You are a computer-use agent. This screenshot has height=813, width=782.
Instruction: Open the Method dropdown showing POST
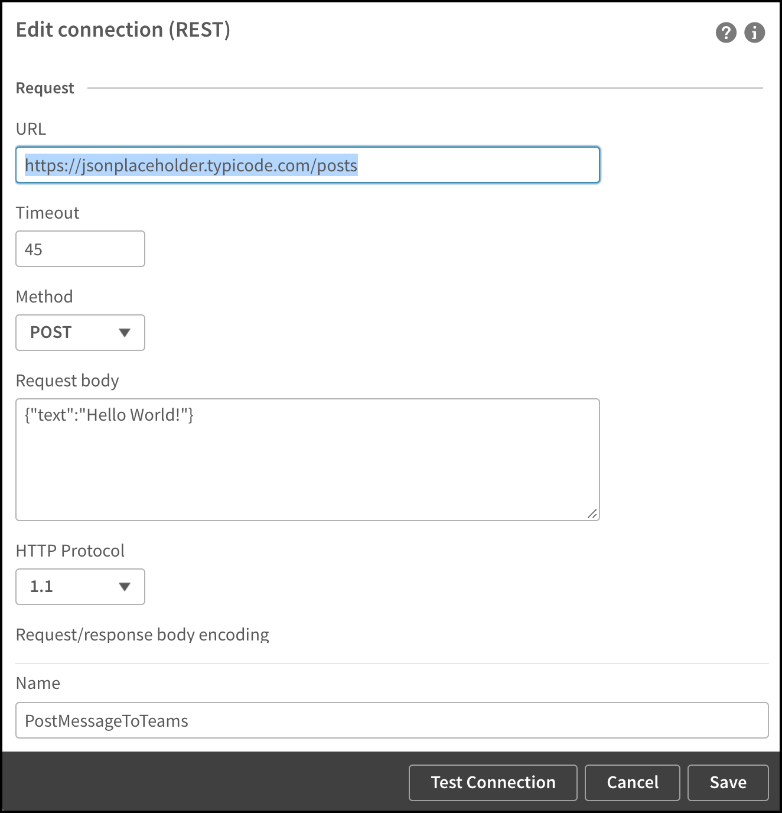pyautogui.click(x=80, y=333)
